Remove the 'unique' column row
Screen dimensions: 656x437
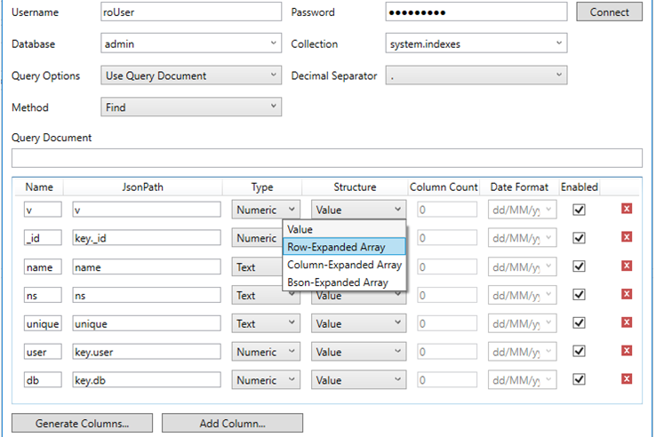[x=626, y=323]
